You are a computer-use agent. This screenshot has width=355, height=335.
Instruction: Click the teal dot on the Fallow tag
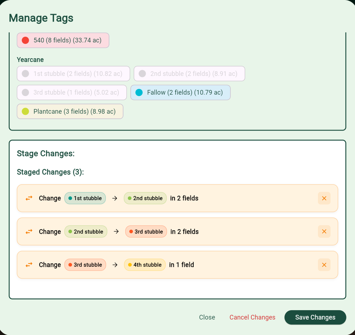pos(139,92)
